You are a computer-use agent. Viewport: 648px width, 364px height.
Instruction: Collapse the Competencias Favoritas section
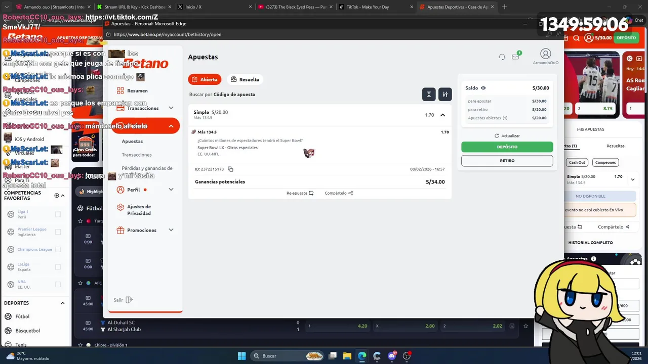click(x=63, y=195)
